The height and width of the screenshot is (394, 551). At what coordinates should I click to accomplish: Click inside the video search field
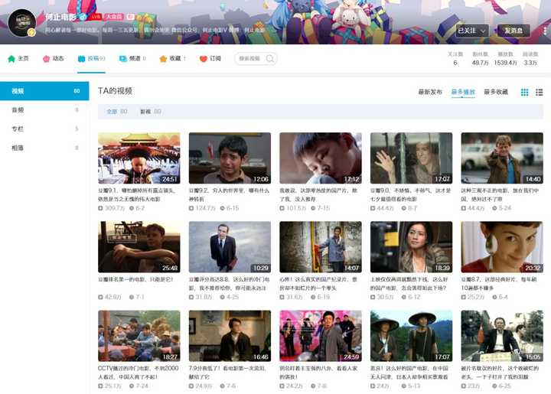click(x=252, y=59)
